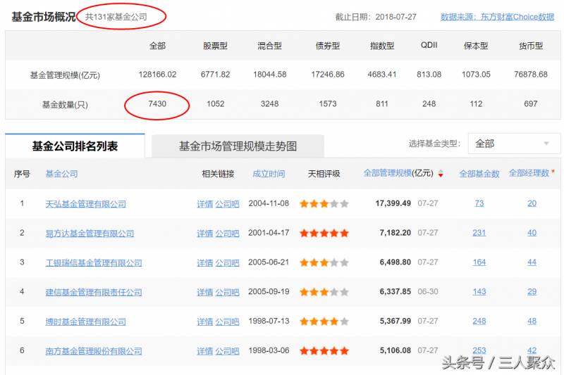Select QDII scale value 813.08
Screen dimensions: 564x375
point(429,75)
